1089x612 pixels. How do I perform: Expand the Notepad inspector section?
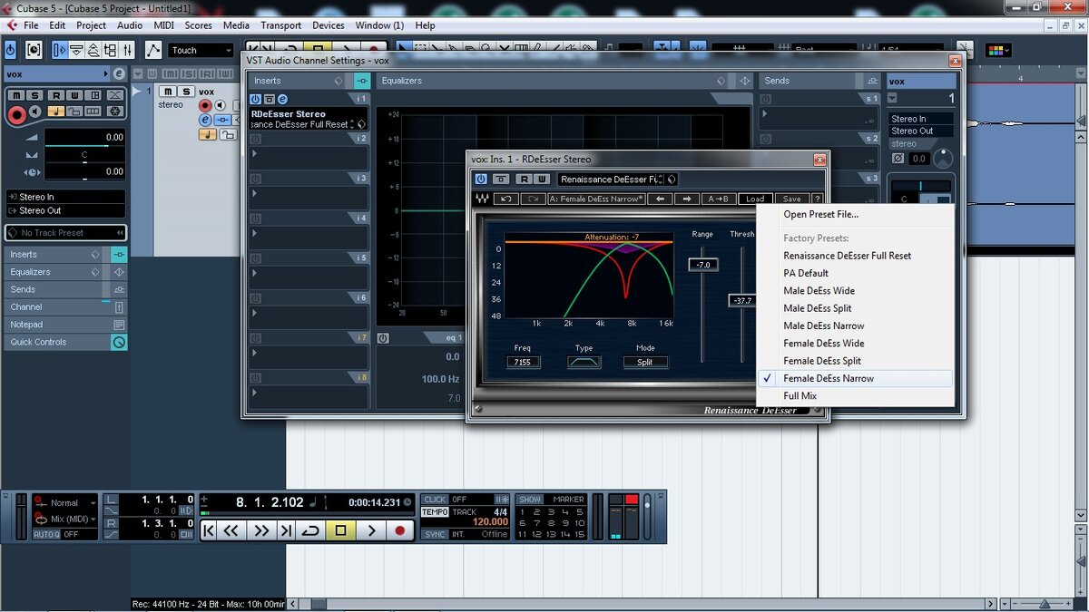65,325
